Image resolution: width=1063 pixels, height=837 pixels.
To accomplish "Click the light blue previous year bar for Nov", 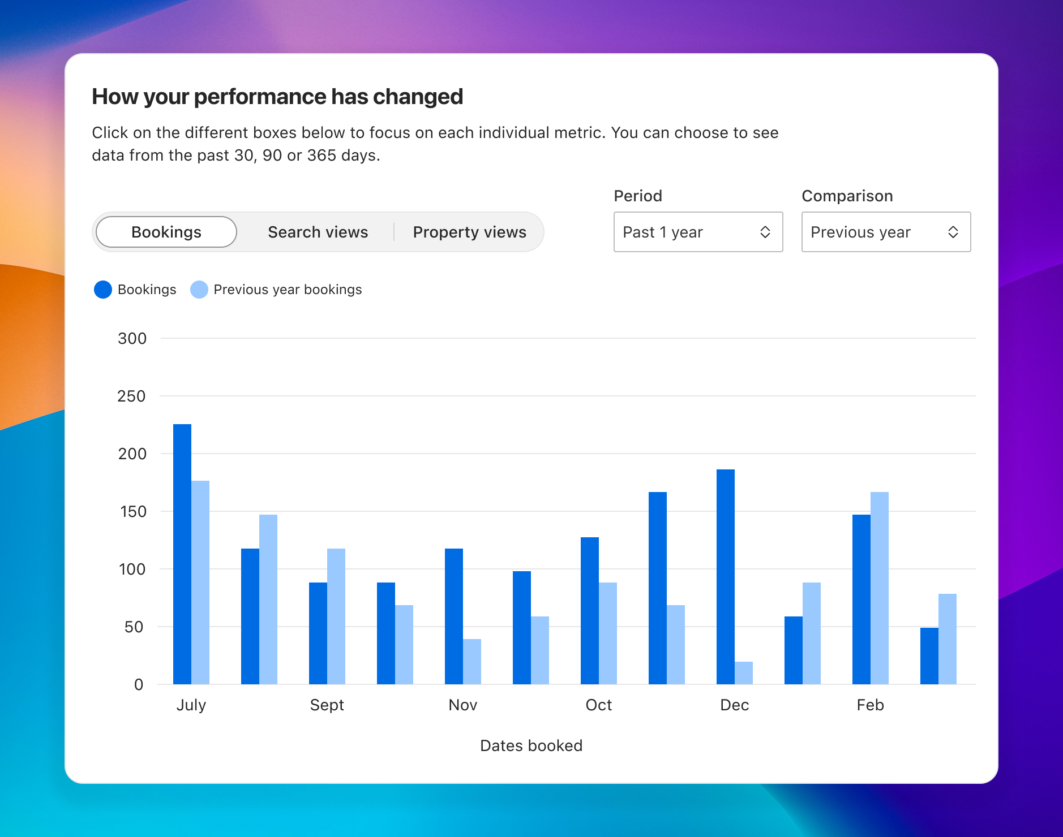I will click(x=472, y=662).
